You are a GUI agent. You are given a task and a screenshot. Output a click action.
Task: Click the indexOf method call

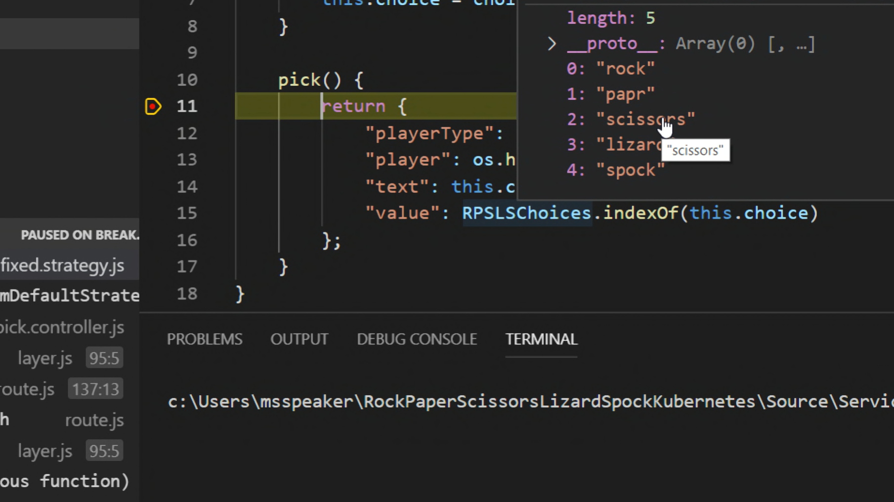641,213
